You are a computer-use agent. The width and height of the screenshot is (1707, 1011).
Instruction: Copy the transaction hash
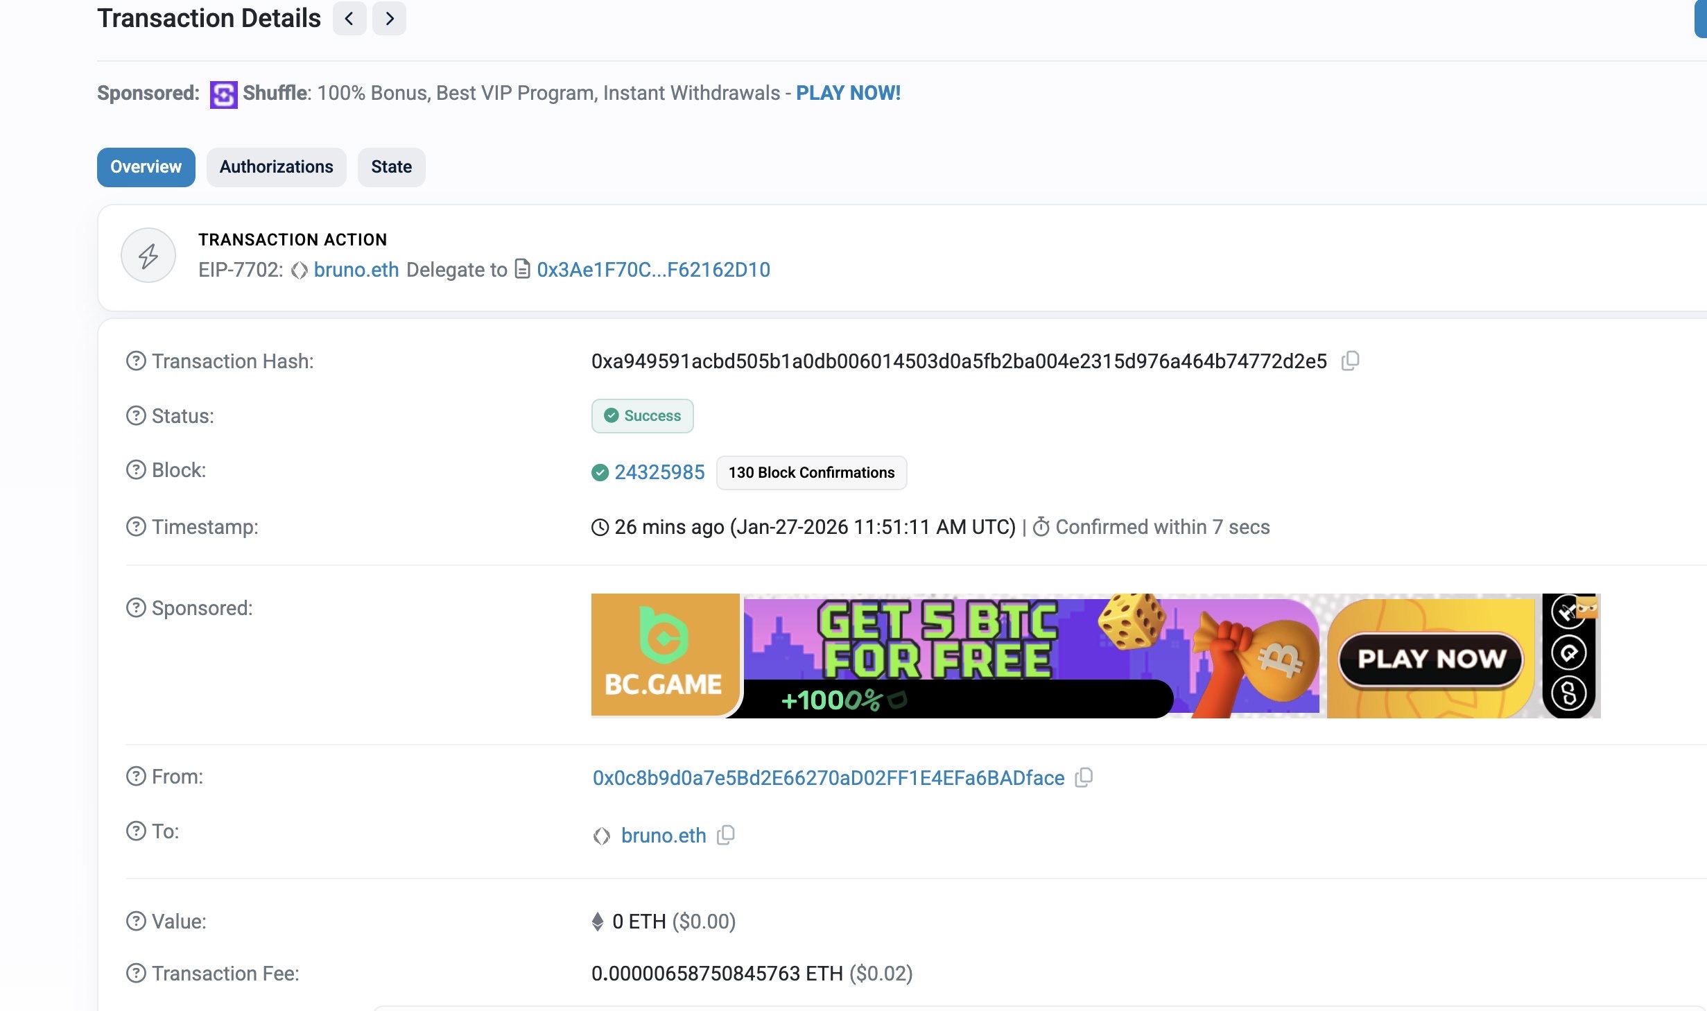pyautogui.click(x=1351, y=361)
